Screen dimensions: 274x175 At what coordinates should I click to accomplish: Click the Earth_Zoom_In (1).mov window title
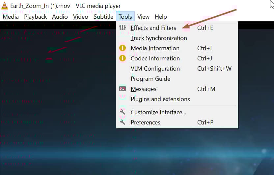(65, 6)
